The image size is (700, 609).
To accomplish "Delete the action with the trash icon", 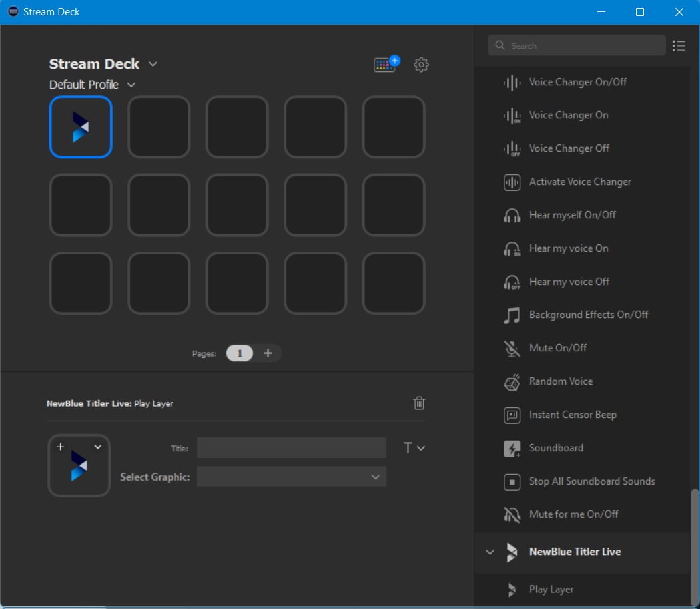I will (x=419, y=403).
